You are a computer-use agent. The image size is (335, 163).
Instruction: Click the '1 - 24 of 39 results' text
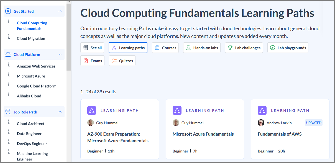coord(98,92)
